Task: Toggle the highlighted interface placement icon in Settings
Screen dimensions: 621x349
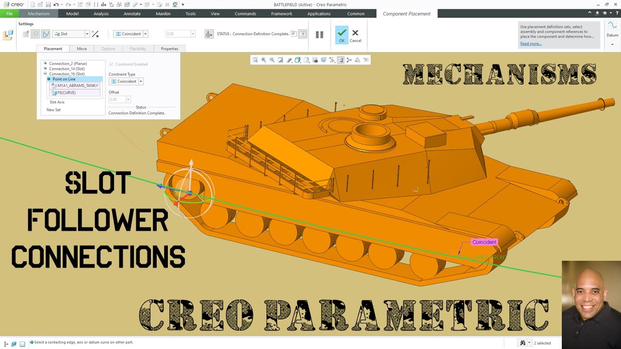Action: click(35, 34)
